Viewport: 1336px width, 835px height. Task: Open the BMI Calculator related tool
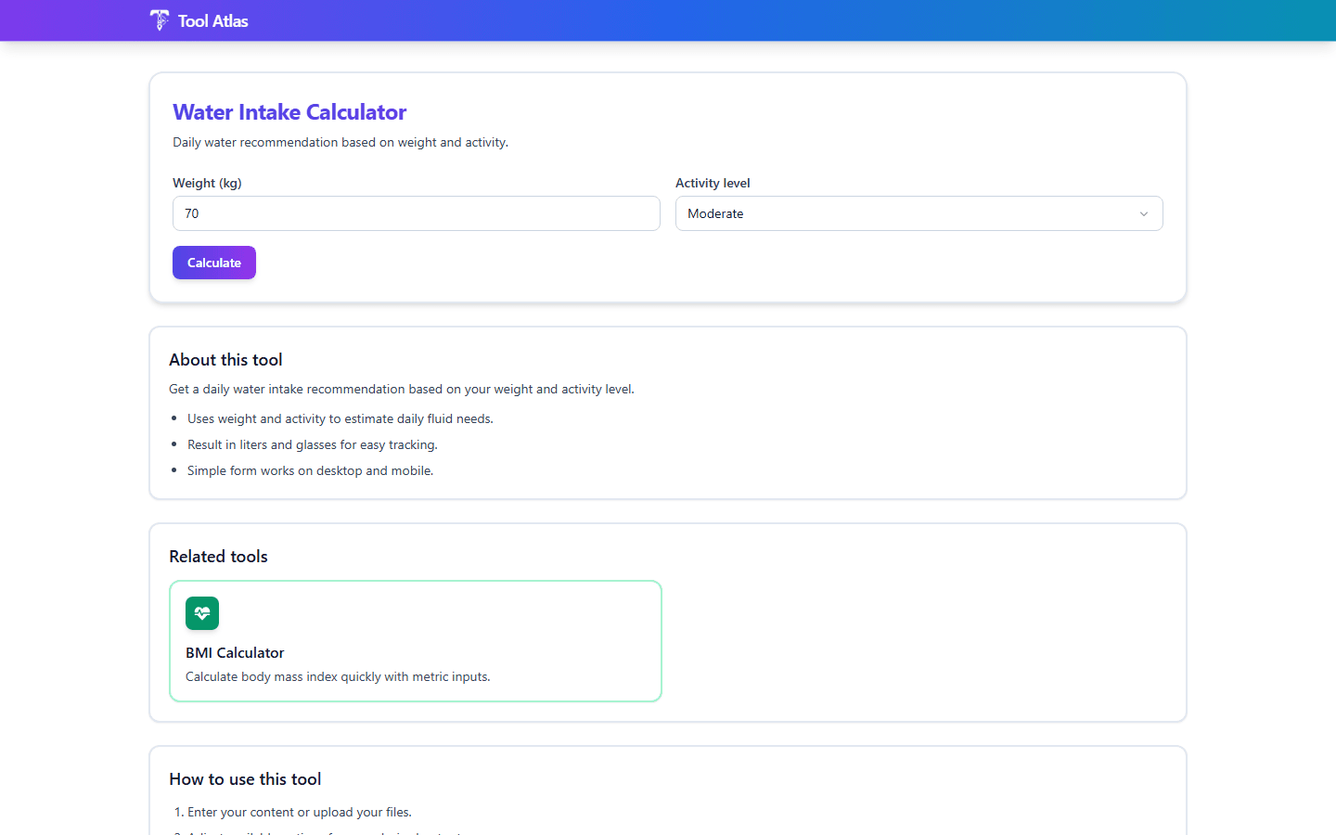416,641
